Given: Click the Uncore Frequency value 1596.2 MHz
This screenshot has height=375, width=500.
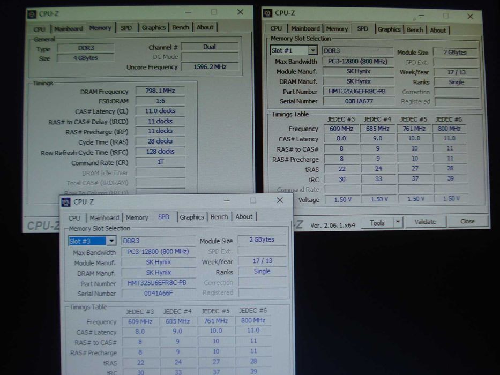Looking at the screenshot, I should tap(210, 66).
